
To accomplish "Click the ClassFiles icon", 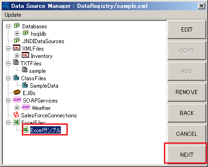I will (x=16, y=77).
